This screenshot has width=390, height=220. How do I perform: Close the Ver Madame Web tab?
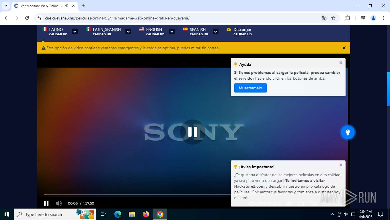(x=74, y=6)
